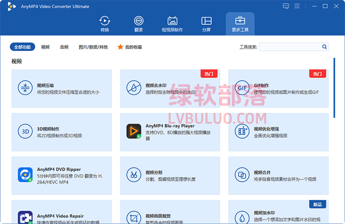Image resolution: width=345 pixels, height=224 pixels.
Task: Click the 新品 badge on 视频加水印
Action: pyautogui.click(x=317, y=204)
